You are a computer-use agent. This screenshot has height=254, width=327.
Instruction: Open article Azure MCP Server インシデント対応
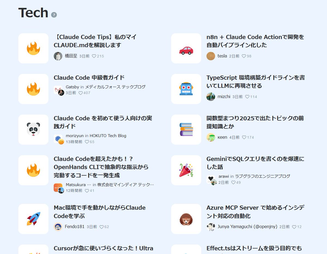point(256,212)
